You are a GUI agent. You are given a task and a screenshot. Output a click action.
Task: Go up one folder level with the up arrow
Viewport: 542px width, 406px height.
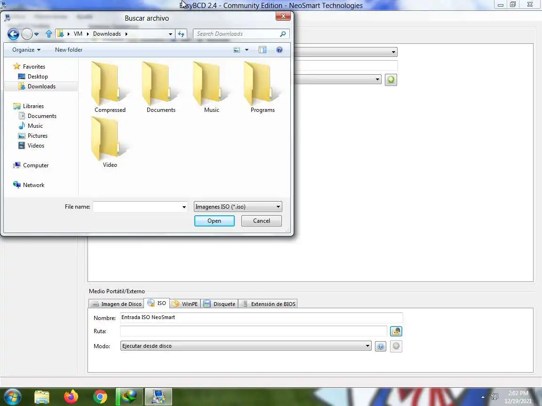pos(49,34)
